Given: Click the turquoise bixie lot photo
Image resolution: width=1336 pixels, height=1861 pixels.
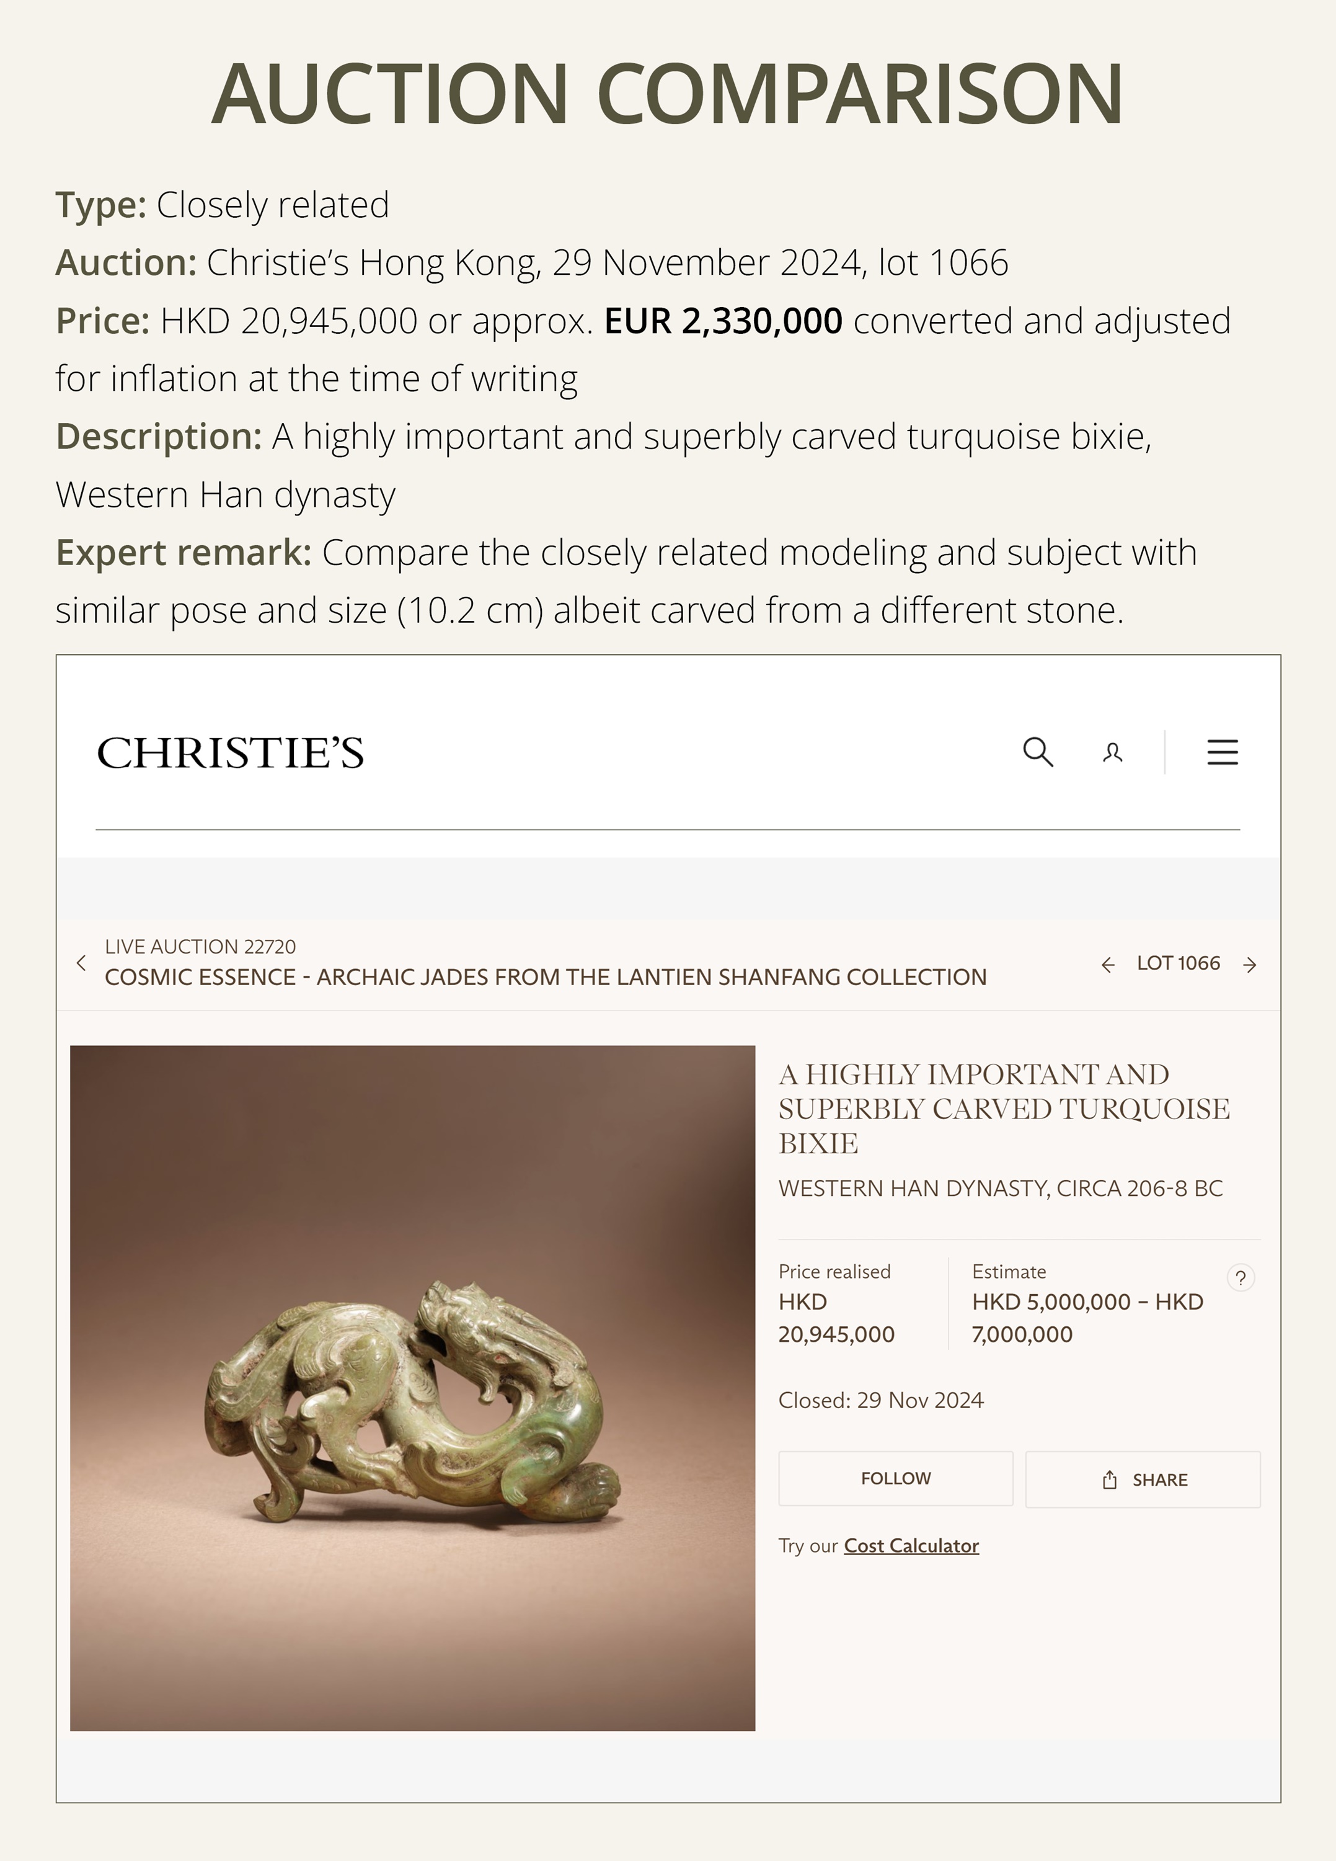Looking at the screenshot, I should click(412, 1388).
